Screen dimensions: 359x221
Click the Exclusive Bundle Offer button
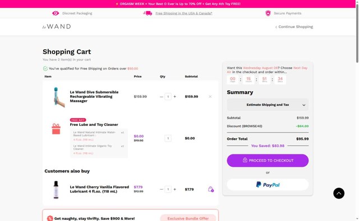tap(188, 219)
